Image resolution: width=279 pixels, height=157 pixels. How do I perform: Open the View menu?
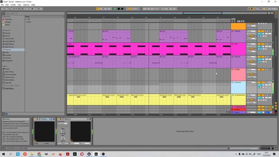[19, 5]
